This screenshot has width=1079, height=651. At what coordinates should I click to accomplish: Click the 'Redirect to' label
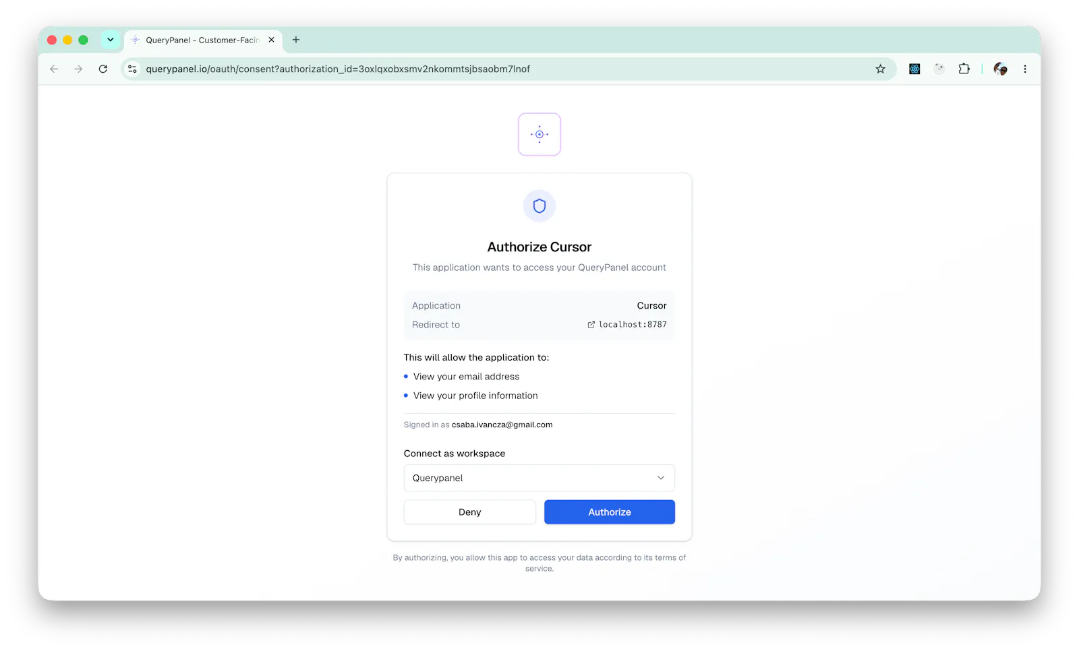point(436,325)
